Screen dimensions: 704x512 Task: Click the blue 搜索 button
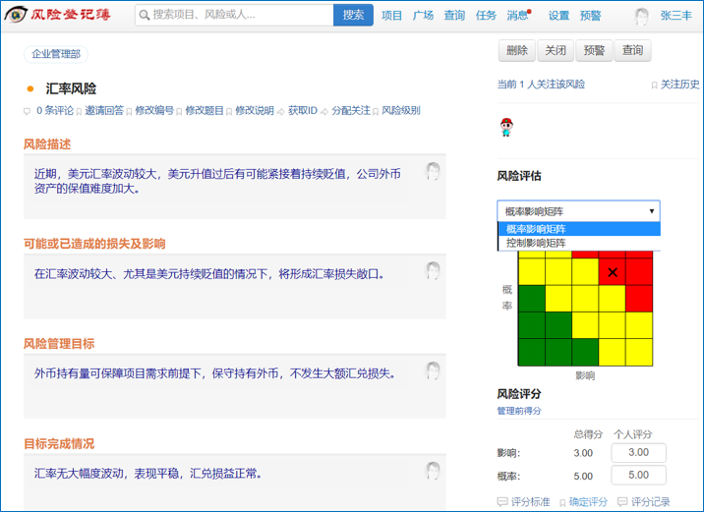353,15
